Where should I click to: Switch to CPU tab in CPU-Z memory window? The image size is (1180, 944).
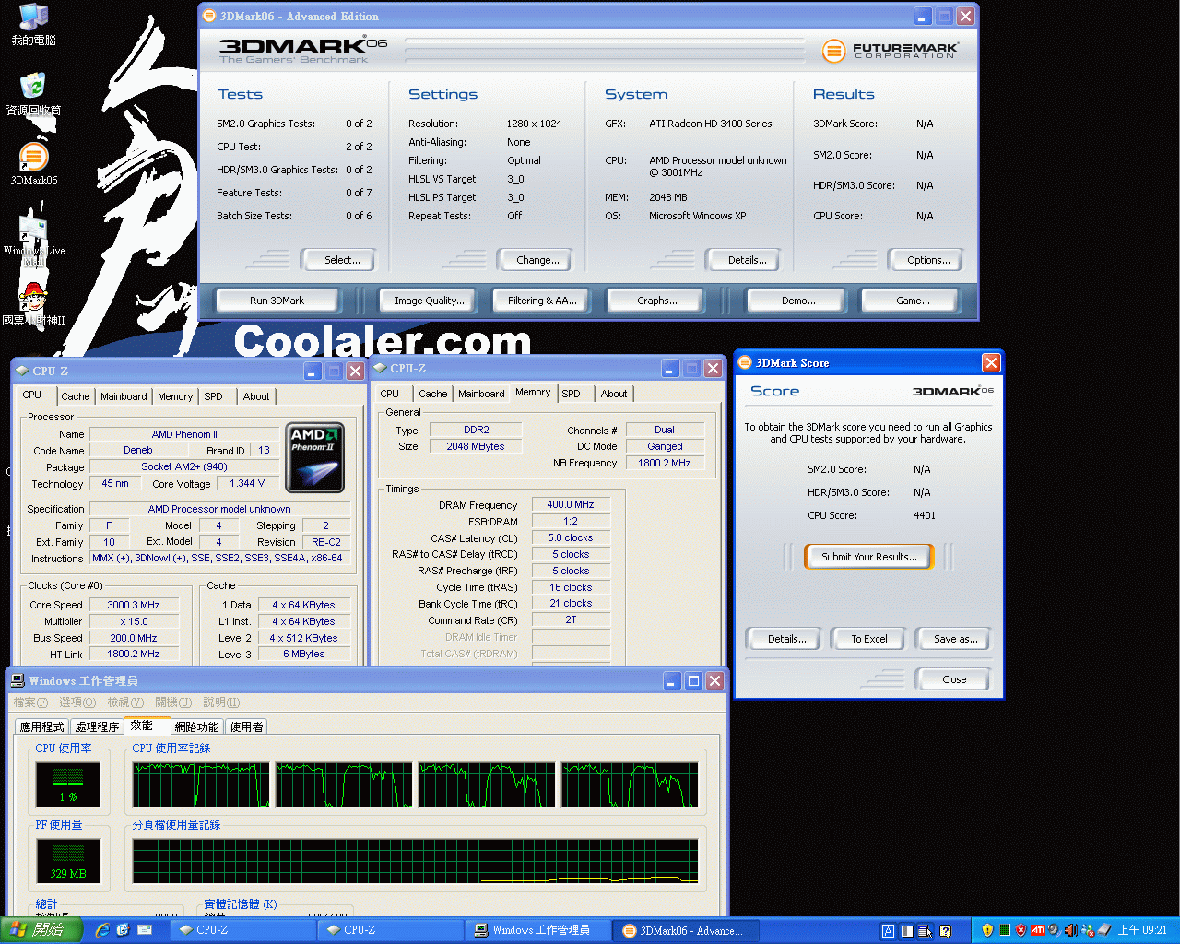[390, 394]
